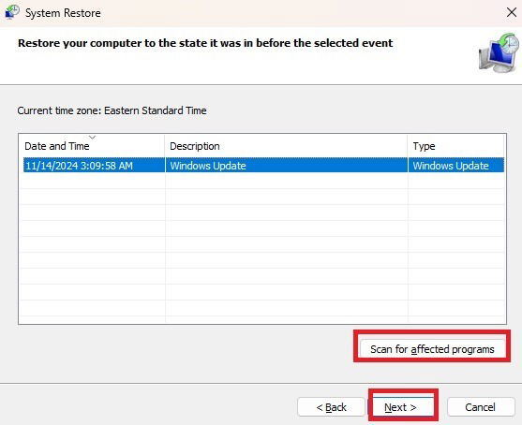Click Scan for affected programs button

432,349
